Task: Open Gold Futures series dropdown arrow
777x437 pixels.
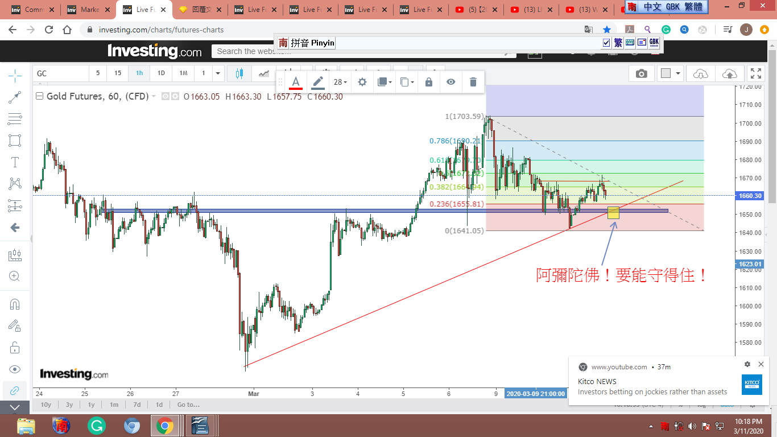Action: click(154, 97)
